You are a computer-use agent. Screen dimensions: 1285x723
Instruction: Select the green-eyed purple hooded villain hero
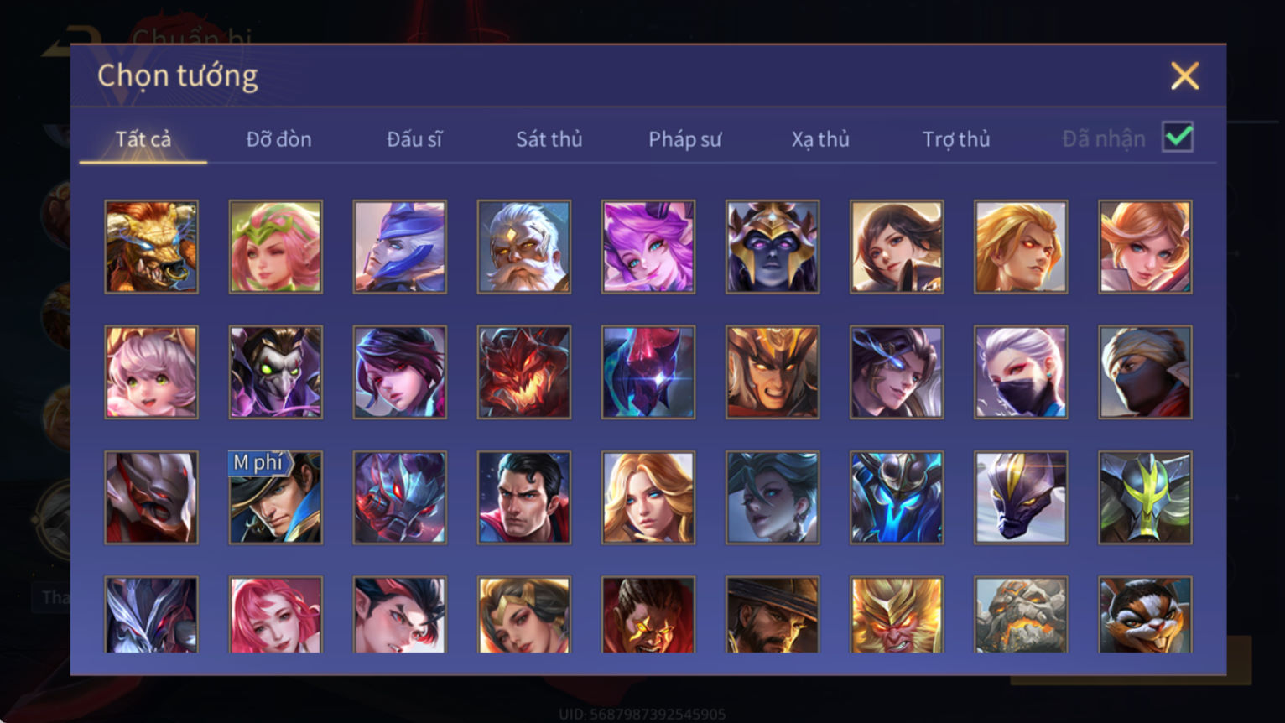pos(276,372)
